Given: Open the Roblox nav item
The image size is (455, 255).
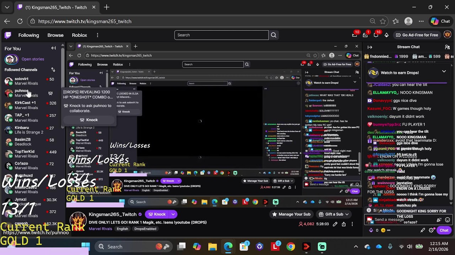Looking at the screenshot, I should coord(79,35).
